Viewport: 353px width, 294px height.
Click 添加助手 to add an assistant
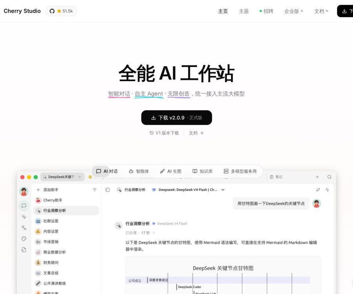click(x=47, y=190)
